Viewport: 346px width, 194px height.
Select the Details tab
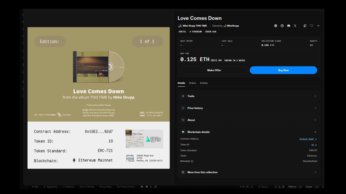[181, 83]
